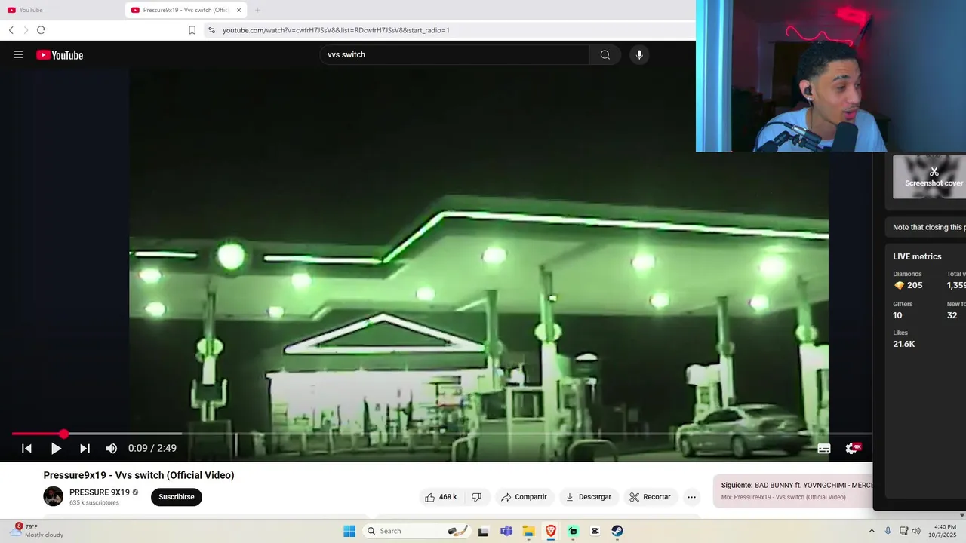Open site settings icon in address bar

(x=211, y=30)
